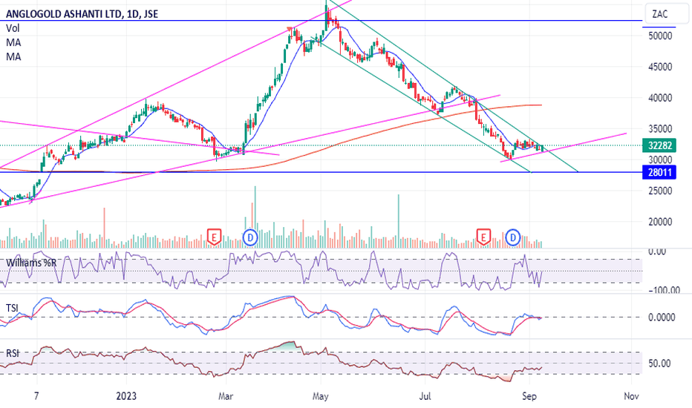Click the first red E earnings marker
Viewport: 692px width, 408px height.
[214, 237]
